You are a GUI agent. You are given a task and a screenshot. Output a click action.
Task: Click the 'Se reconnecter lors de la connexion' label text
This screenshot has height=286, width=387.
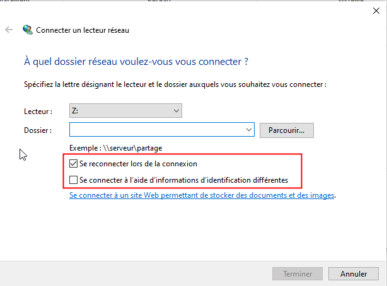[x=139, y=164]
